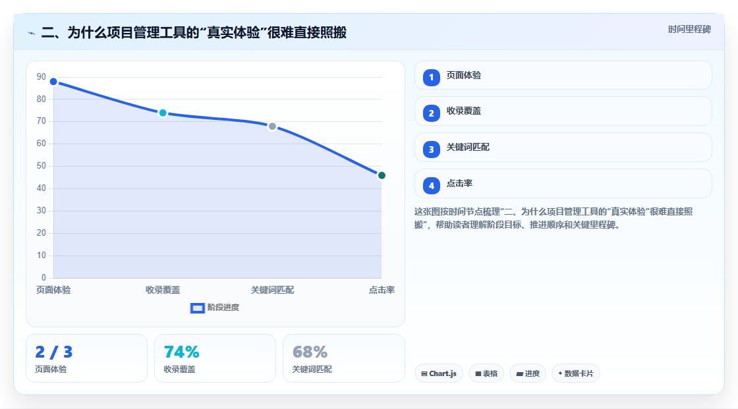Click the section title 为什么项目管理工具
Image resolution: width=738 pixels, height=409 pixels.
[194, 32]
